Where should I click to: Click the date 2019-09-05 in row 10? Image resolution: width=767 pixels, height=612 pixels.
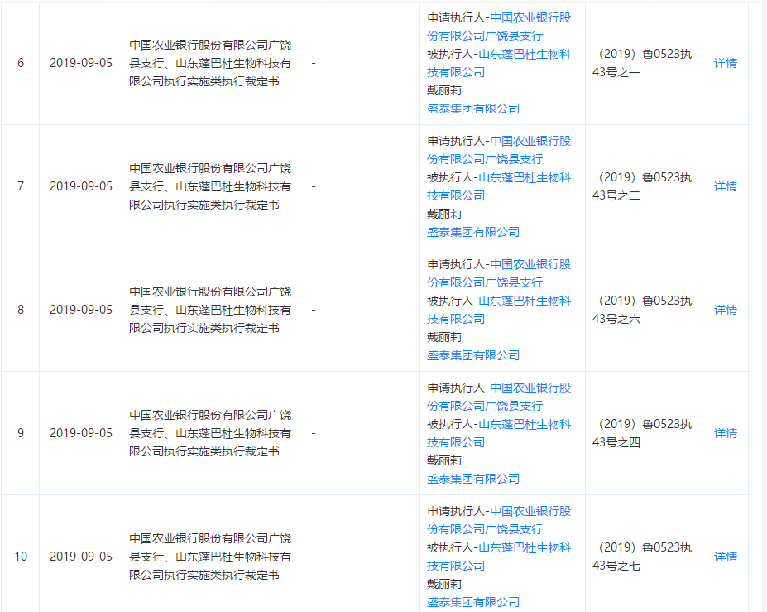click(x=81, y=557)
